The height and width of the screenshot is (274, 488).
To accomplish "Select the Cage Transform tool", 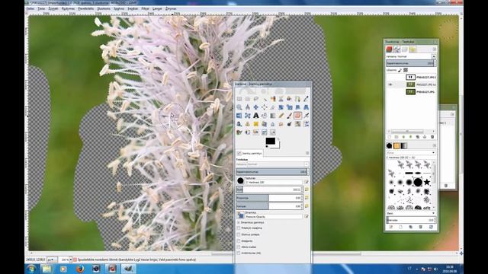I will [x=247, y=116].
